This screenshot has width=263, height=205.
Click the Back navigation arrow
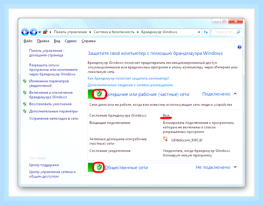click(25, 32)
